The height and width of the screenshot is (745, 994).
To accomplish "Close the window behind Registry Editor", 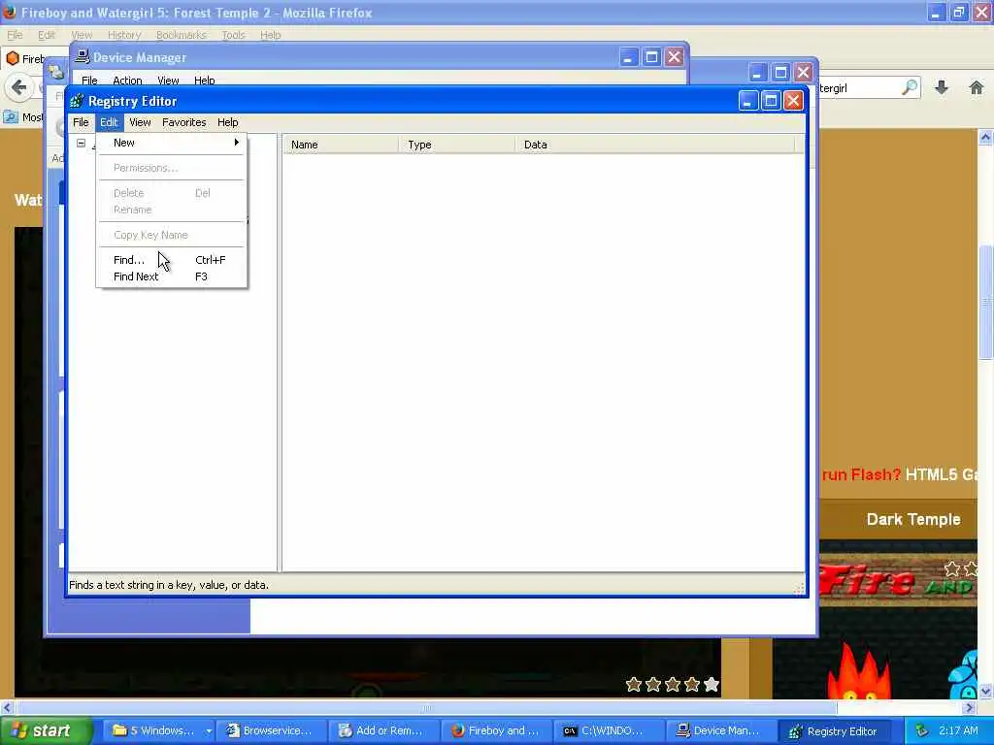I will click(803, 72).
